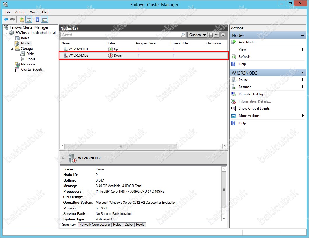
Task: Click the round expand chevron beside Queries
Action: pos(223,35)
